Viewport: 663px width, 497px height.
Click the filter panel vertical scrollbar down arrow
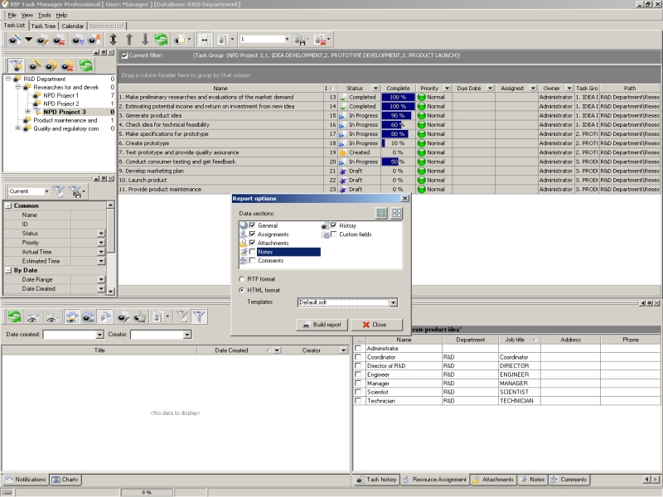110,292
